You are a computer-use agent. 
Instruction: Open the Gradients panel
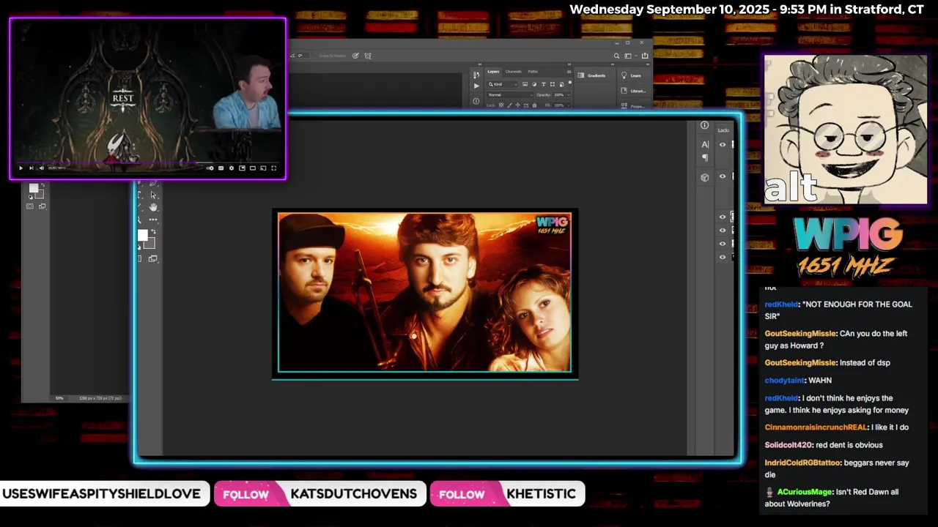(591, 75)
